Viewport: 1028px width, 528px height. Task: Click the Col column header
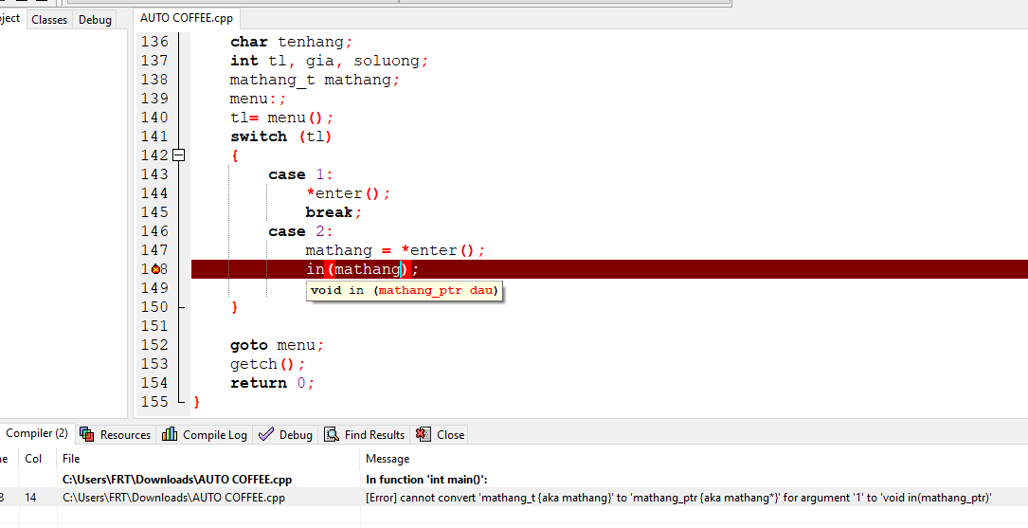click(x=33, y=459)
